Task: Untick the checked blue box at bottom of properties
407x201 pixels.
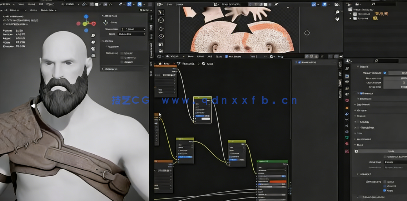Action: [x=385, y=190]
